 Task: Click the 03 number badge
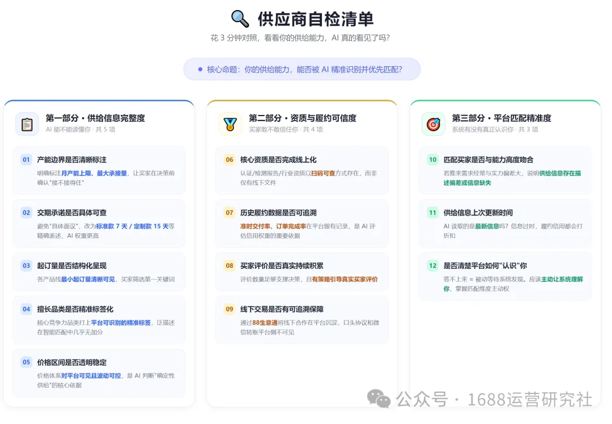[26, 265]
